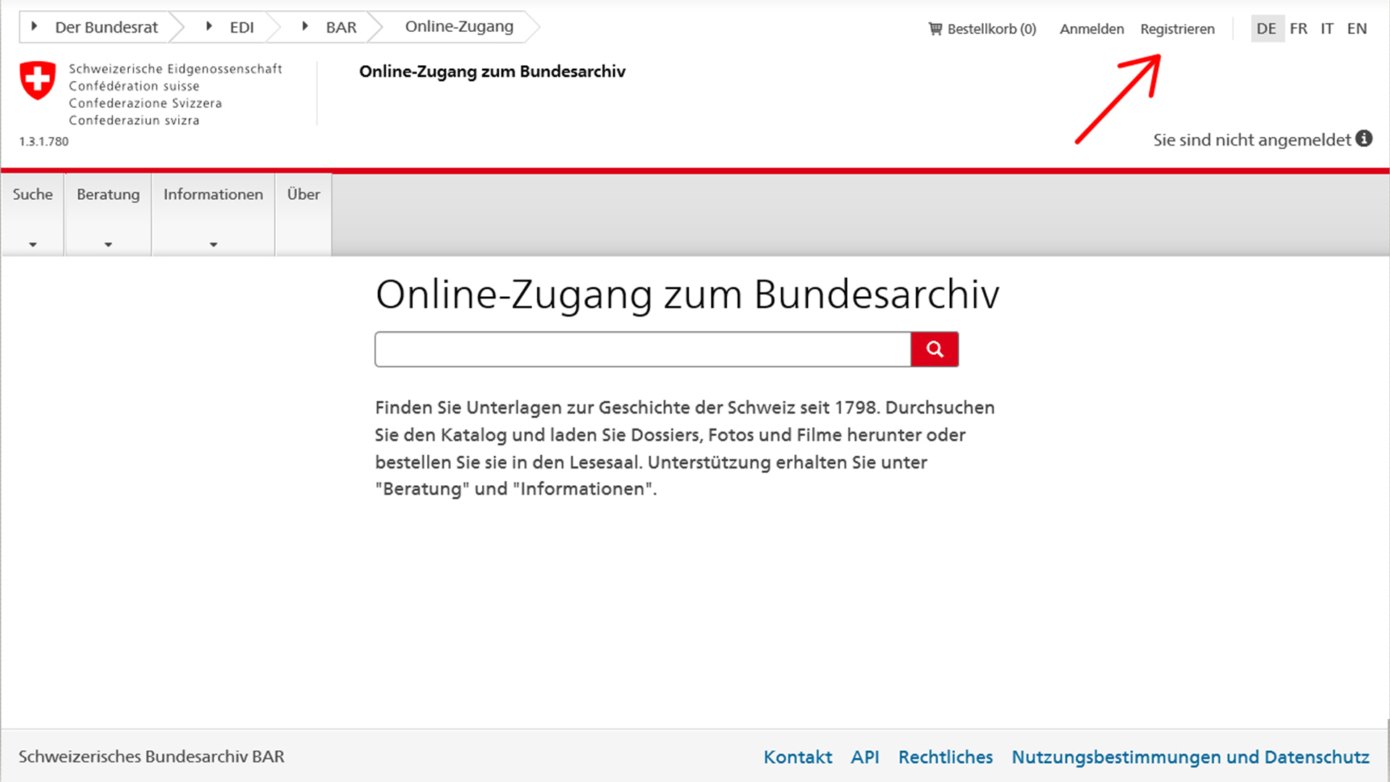This screenshot has height=782, width=1390.
Task: Expand the Suche navigation dropdown
Action: tap(33, 245)
